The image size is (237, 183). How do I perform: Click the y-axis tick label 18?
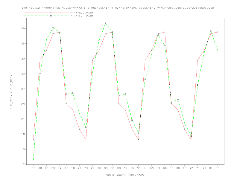(x=23, y=134)
